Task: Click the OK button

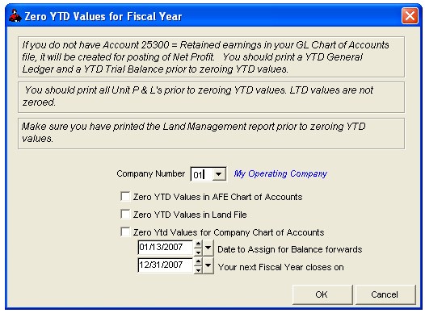Action: (x=322, y=294)
